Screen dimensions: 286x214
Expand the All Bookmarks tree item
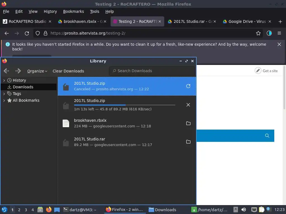pos(4,100)
